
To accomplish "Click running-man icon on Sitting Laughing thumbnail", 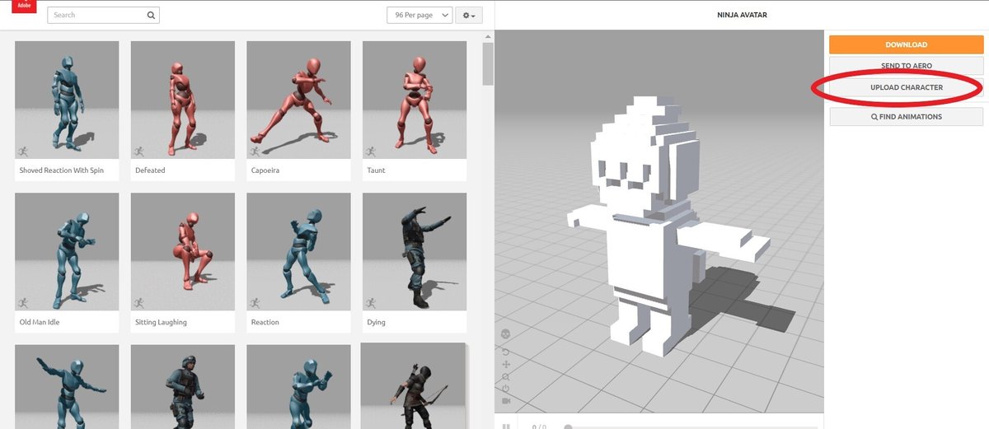I will (138, 303).
